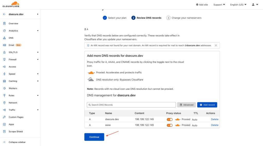
Task: Expand the Traffic submenu arrow
Action: [38, 110]
